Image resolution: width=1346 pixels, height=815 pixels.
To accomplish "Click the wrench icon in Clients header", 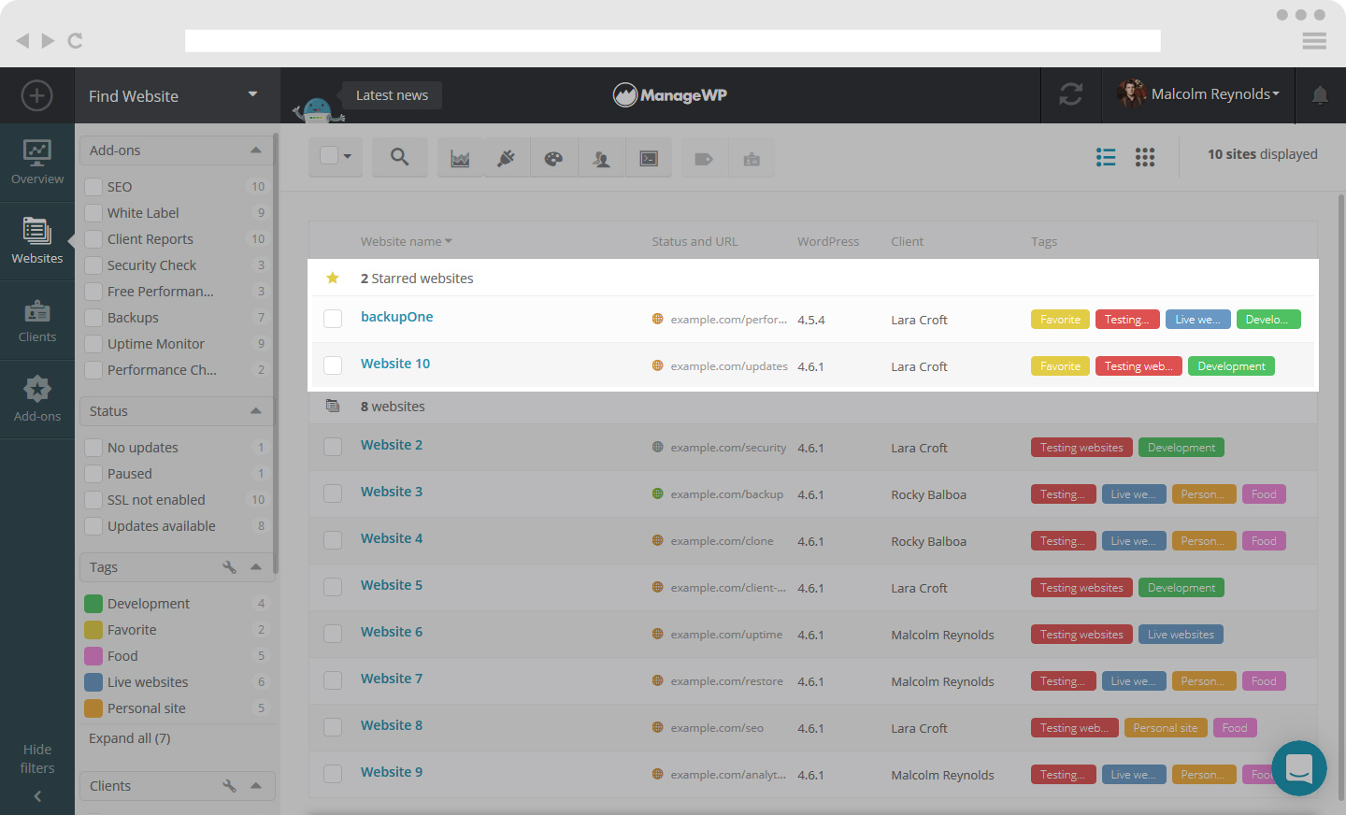I will (x=229, y=786).
